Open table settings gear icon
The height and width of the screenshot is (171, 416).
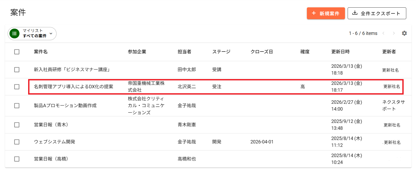404,33
